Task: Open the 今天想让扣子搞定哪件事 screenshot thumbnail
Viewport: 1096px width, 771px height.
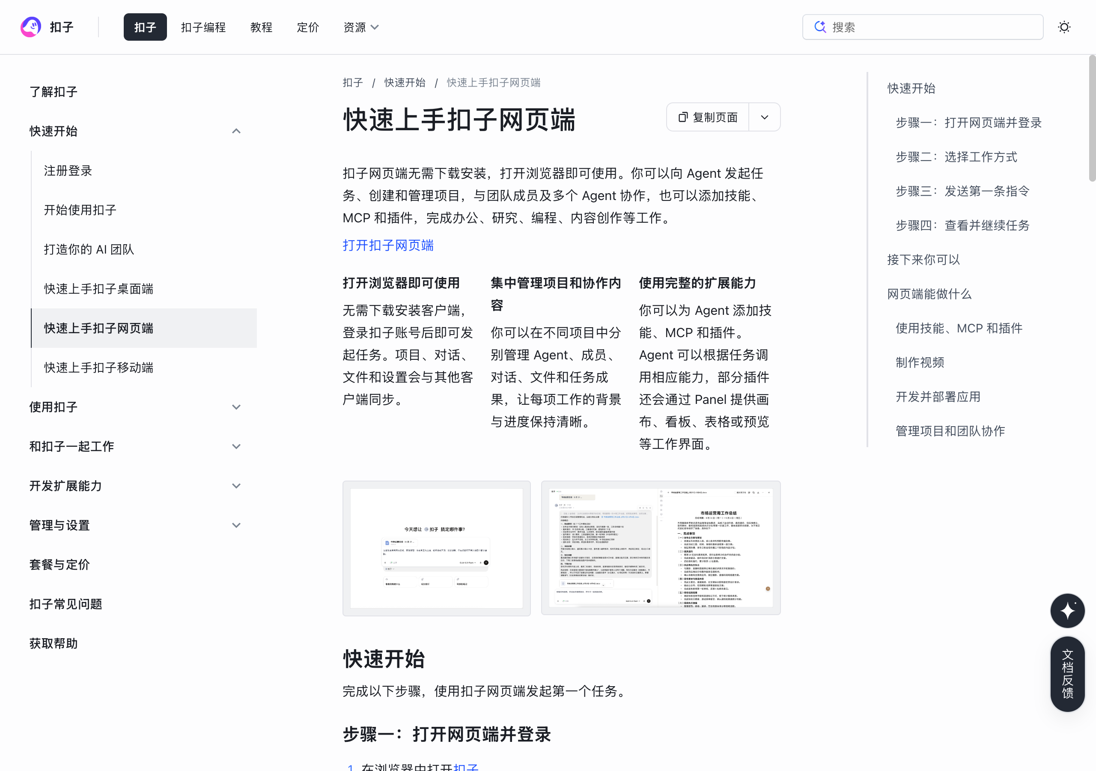Action: pyautogui.click(x=436, y=548)
